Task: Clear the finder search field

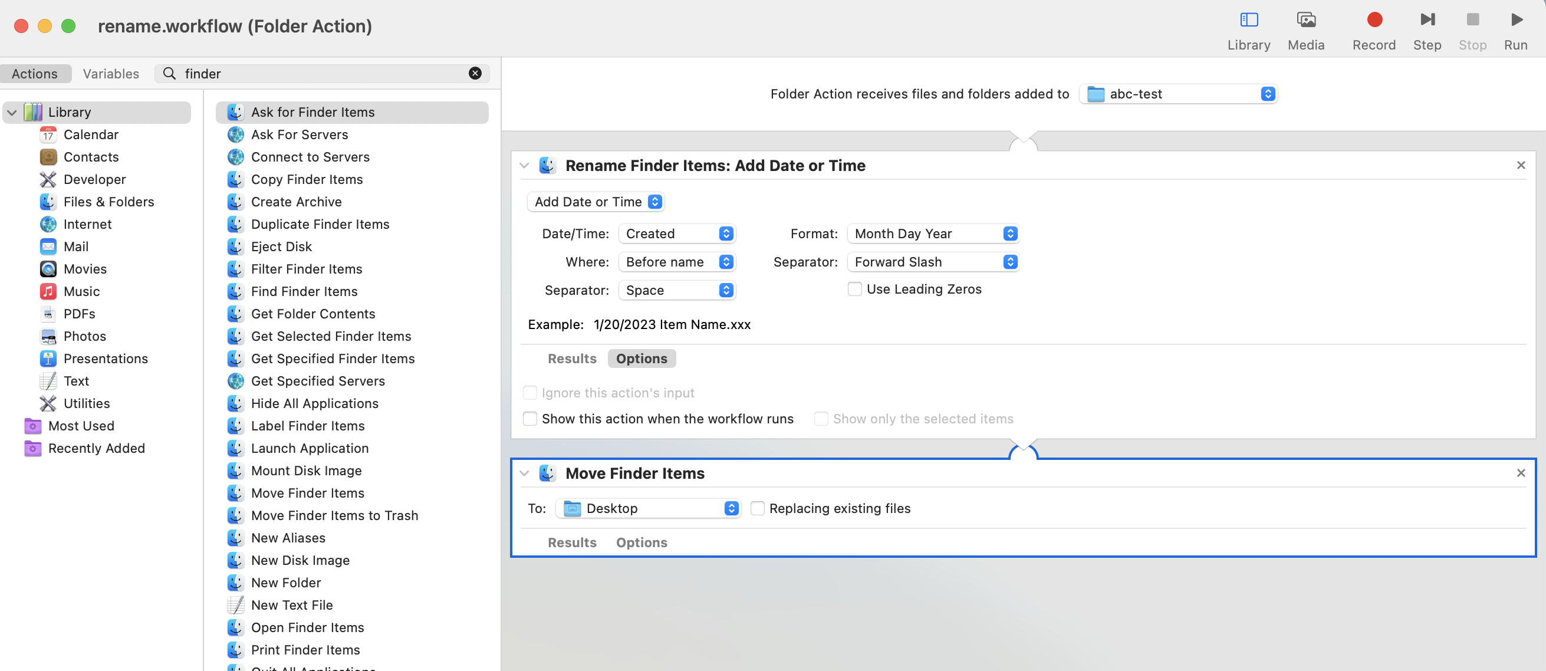Action: tap(474, 73)
